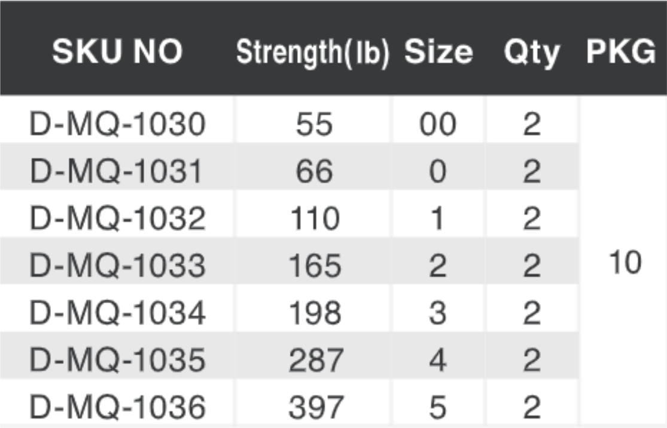Click the Qty column header
The height and width of the screenshot is (428, 667).
tap(531, 53)
